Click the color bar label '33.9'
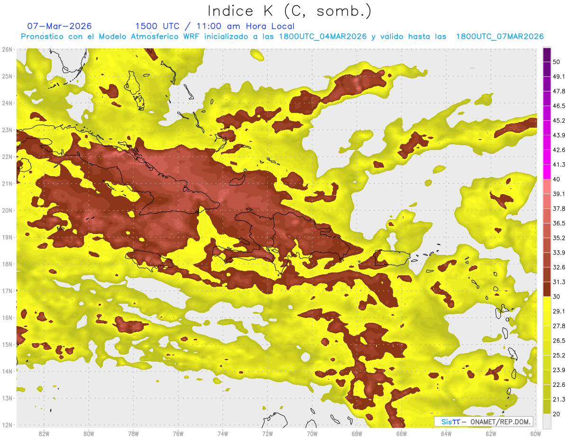Viewport: 569px width, 440px height. point(559,253)
